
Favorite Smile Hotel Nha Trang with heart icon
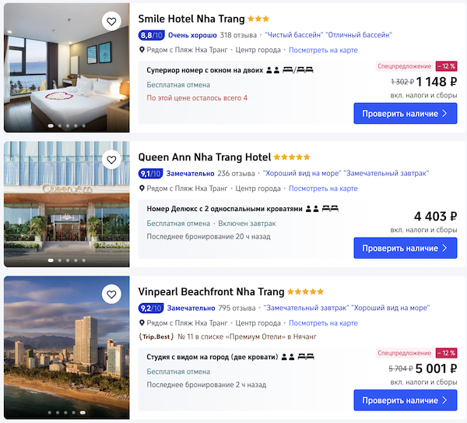[x=111, y=22]
